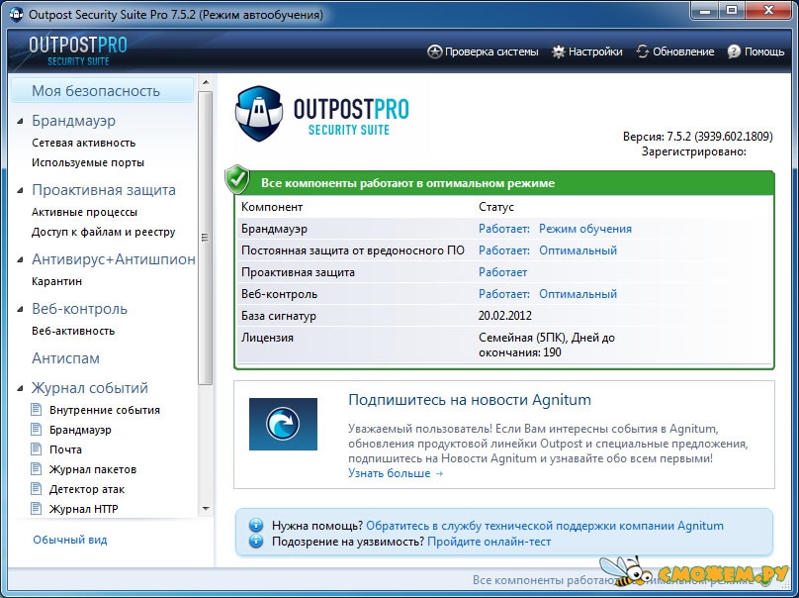Image resolution: width=799 pixels, height=598 pixels.
Task: Collapse the Веб-контроль section
Action: (x=21, y=309)
